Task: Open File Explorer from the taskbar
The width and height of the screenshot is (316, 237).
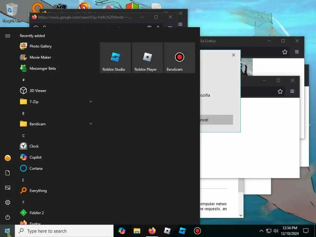Action: pyautogui.click(x=137, y=231)
